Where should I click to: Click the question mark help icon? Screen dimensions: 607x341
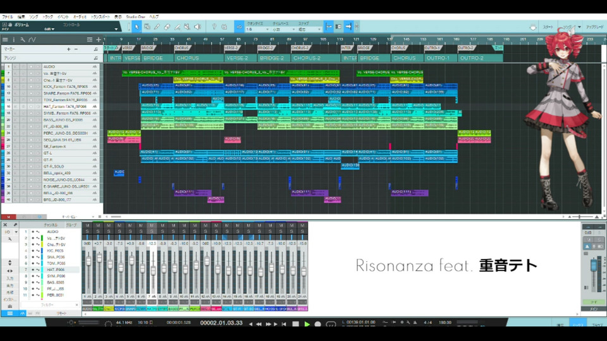point(214,27)
